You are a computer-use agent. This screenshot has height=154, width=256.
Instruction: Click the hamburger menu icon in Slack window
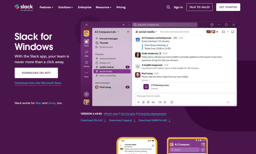tap(86, 25)
